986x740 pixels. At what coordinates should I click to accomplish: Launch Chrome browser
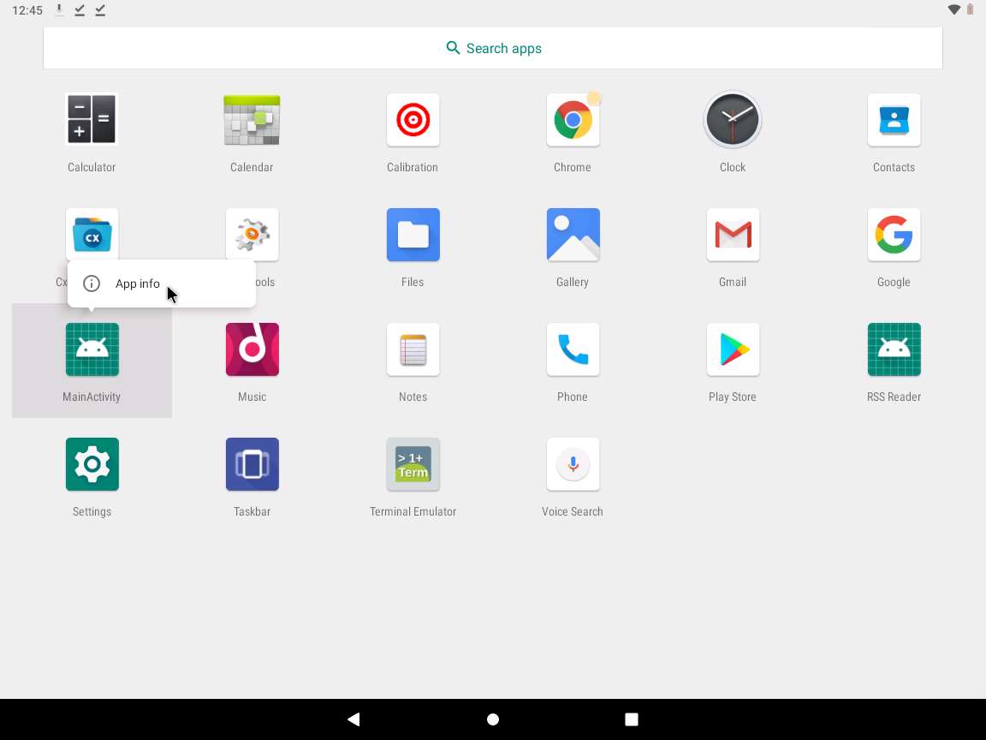click(573, 120)
